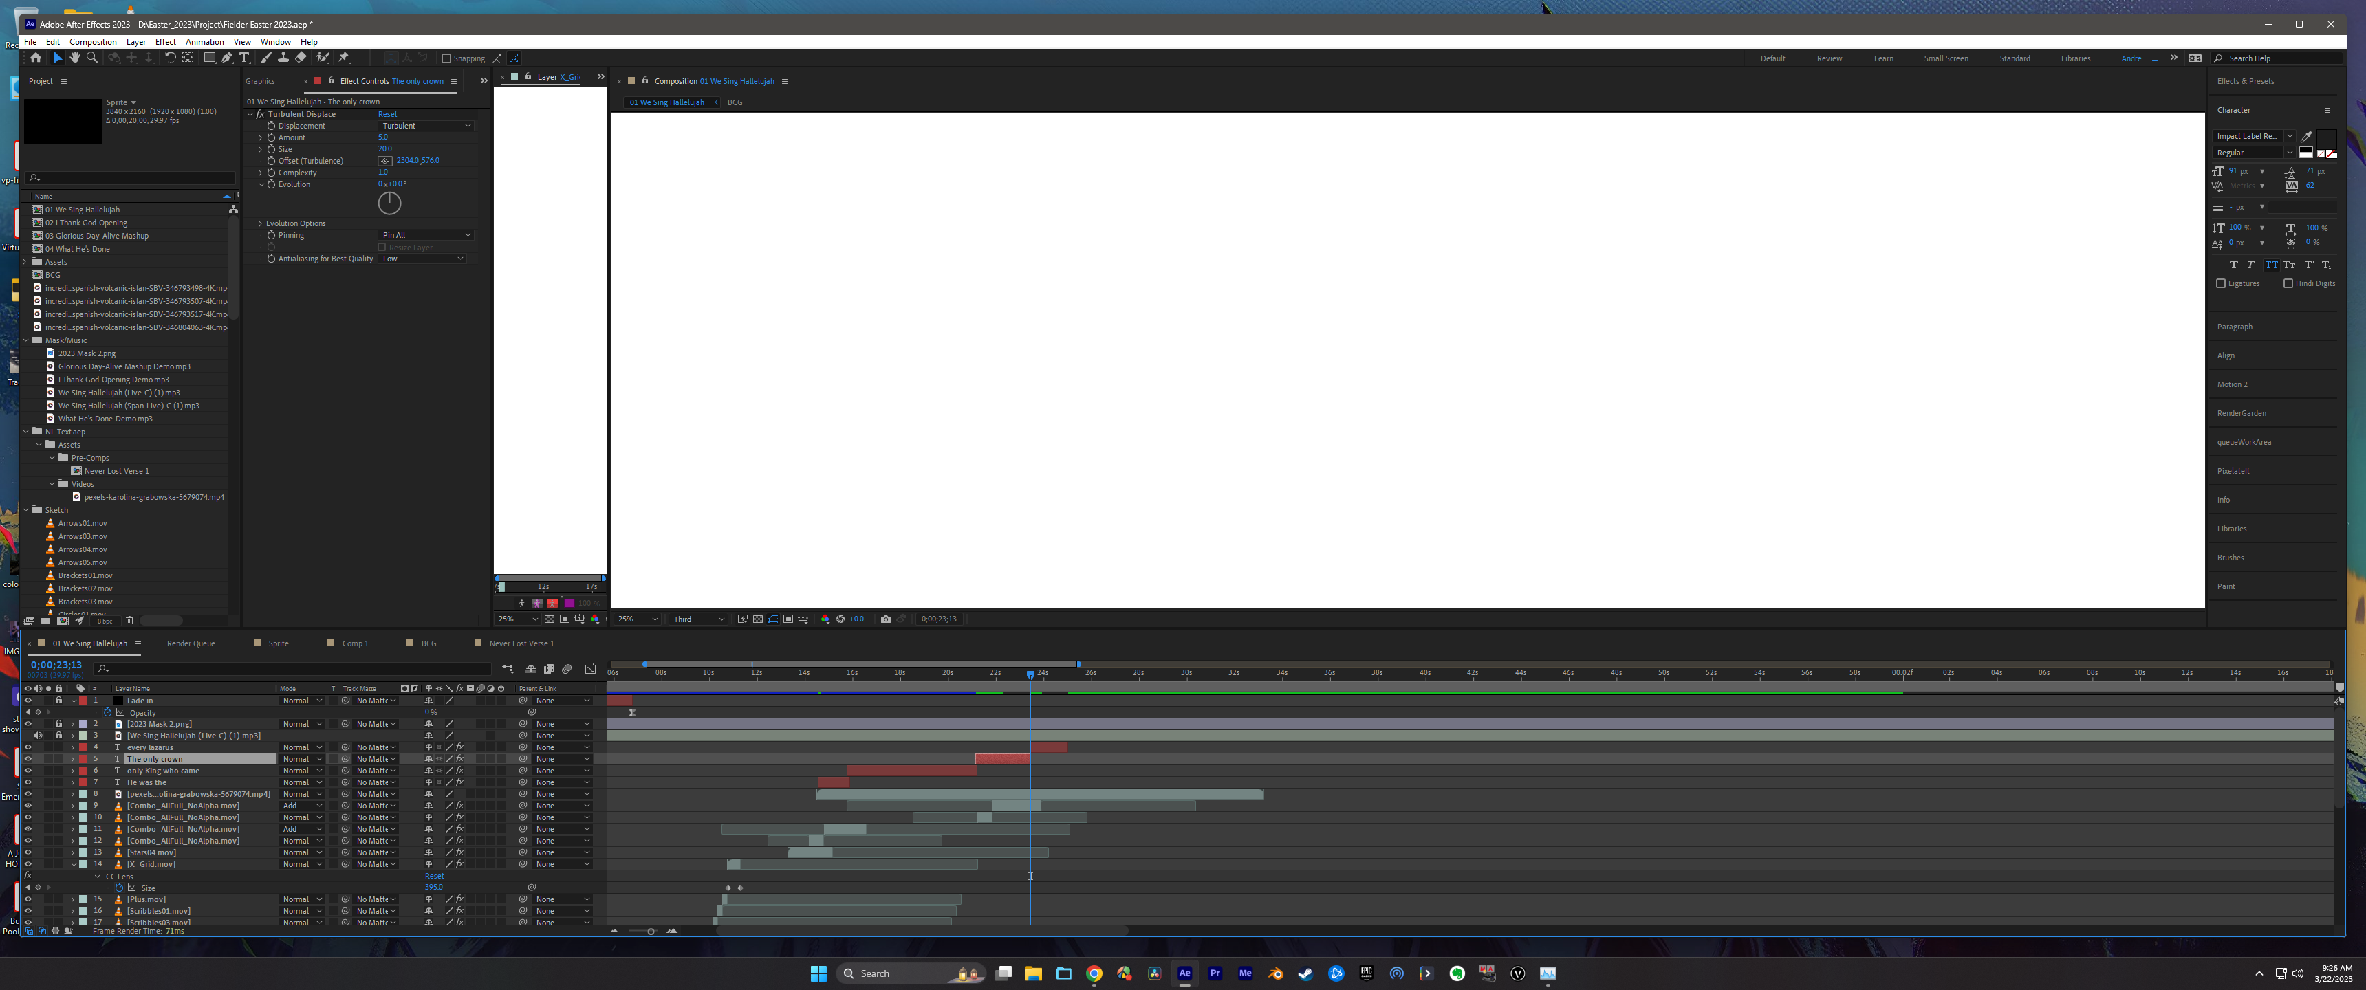Open After Effects from the Windows taskbar
Image resolution: width=2366 pixels, height=990 pixels.
[1185, 973]
